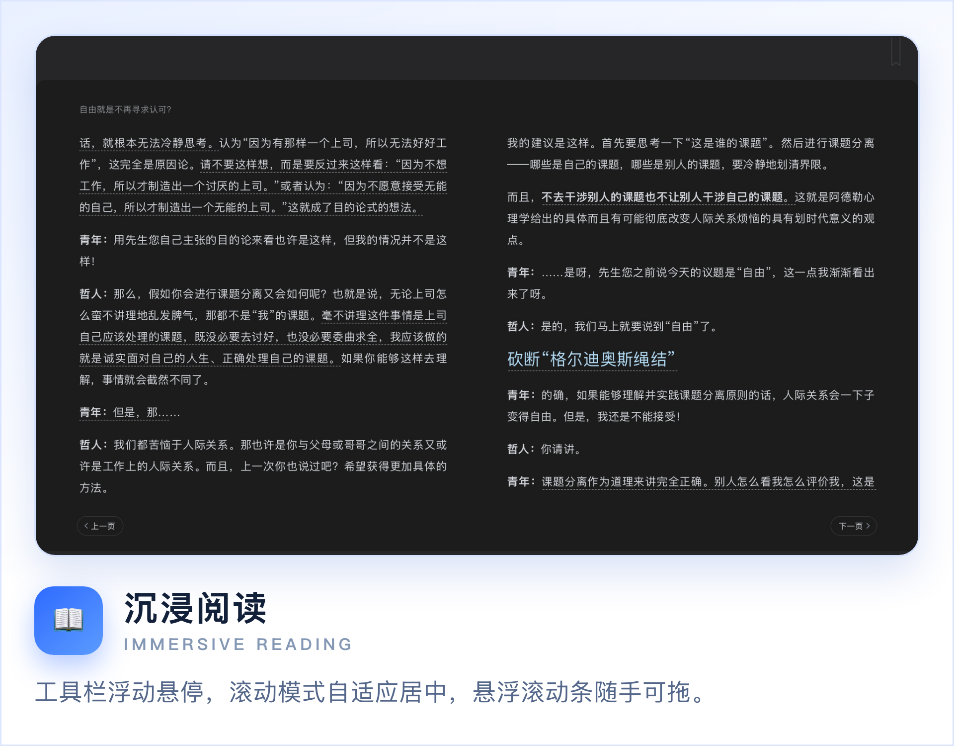Click the IMMERSIVE READING subtitle
The width and height of the screenshot is (954, 746).
238,644
